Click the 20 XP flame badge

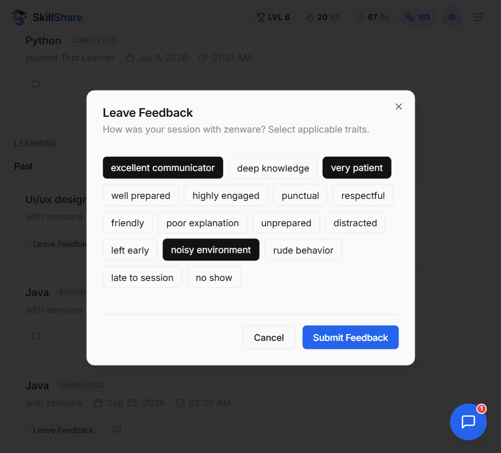323,17
